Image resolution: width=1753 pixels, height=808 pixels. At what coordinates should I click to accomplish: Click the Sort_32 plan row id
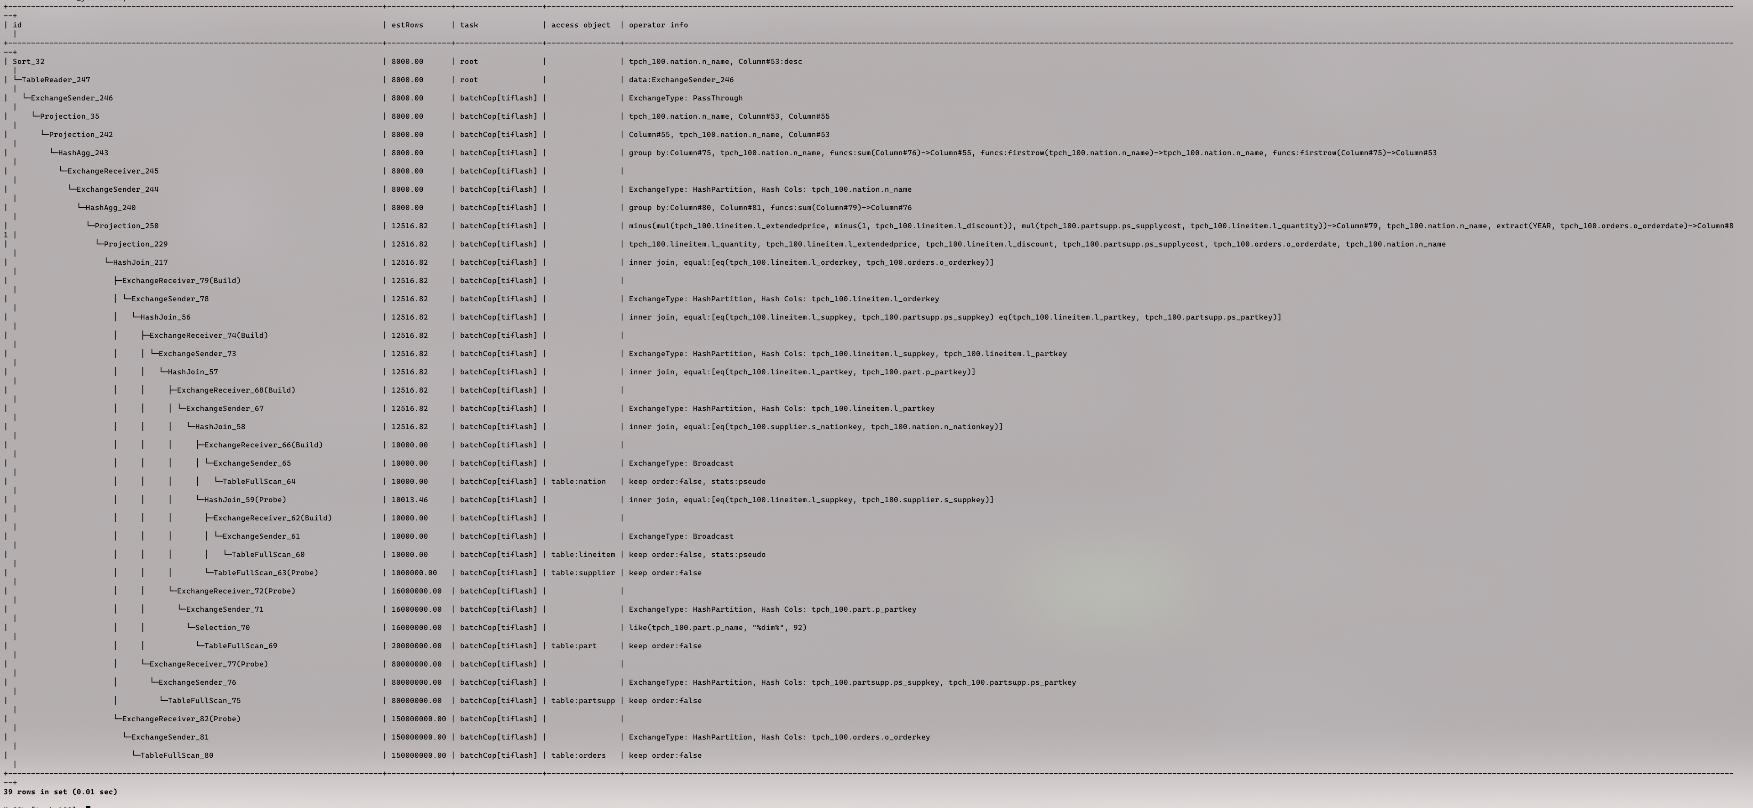click(29, 61)
